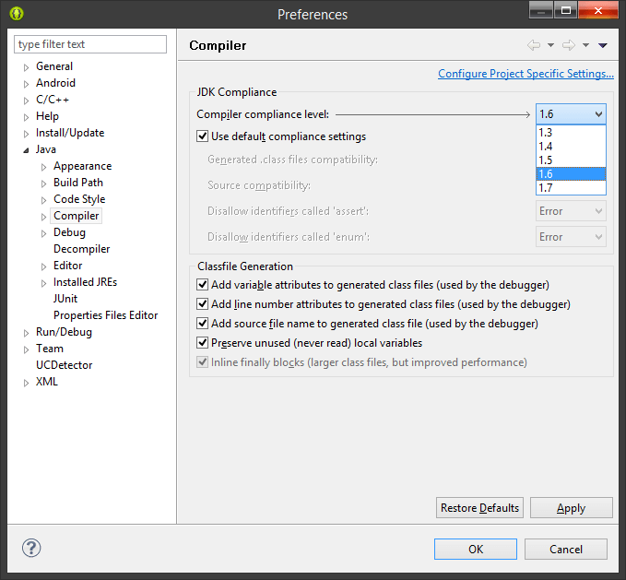Click the help question mark icon
The image size is (626, 580).
(31, 548)
